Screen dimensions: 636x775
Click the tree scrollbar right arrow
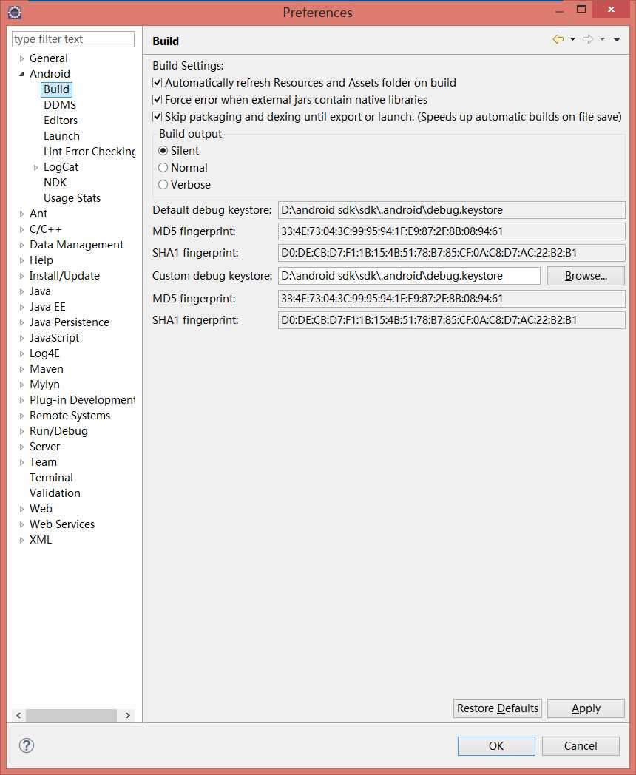127,715
